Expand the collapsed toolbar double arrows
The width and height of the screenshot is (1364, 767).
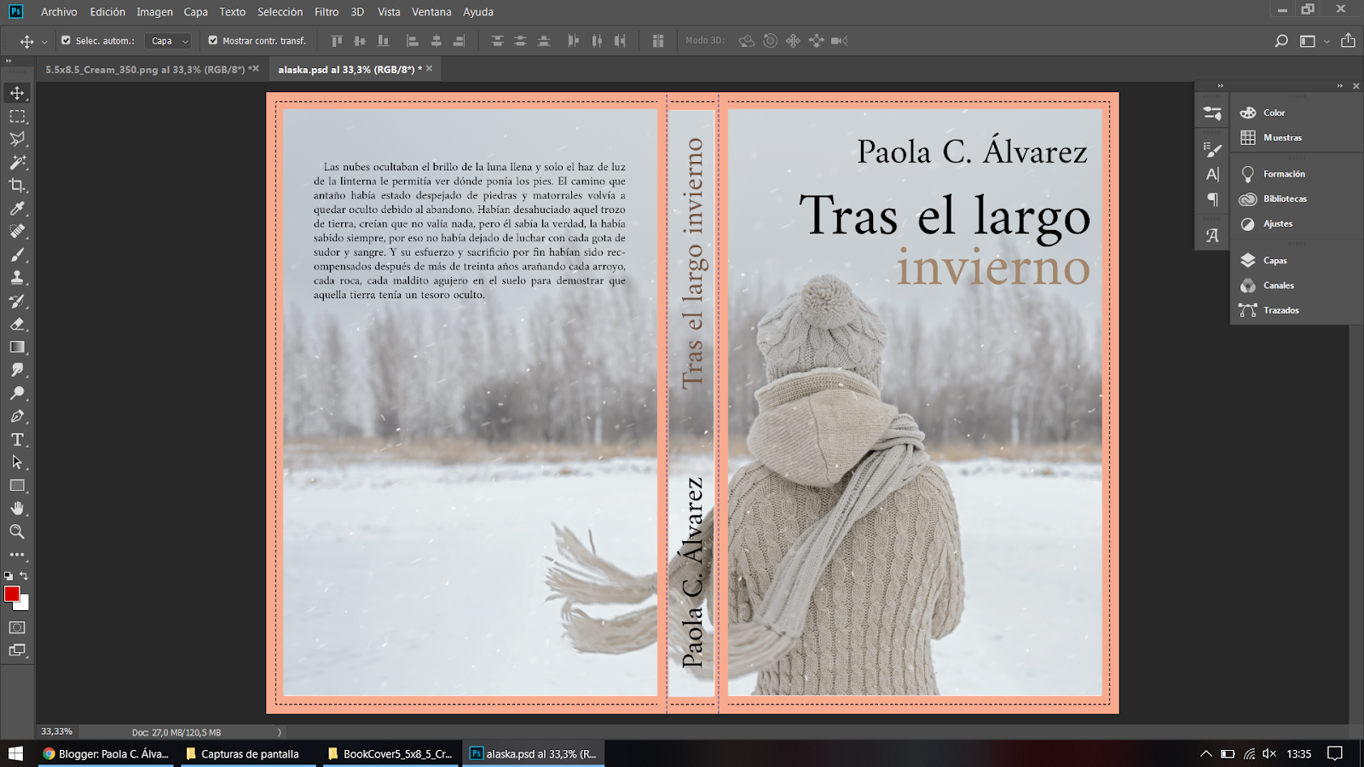tap(9, 61)
